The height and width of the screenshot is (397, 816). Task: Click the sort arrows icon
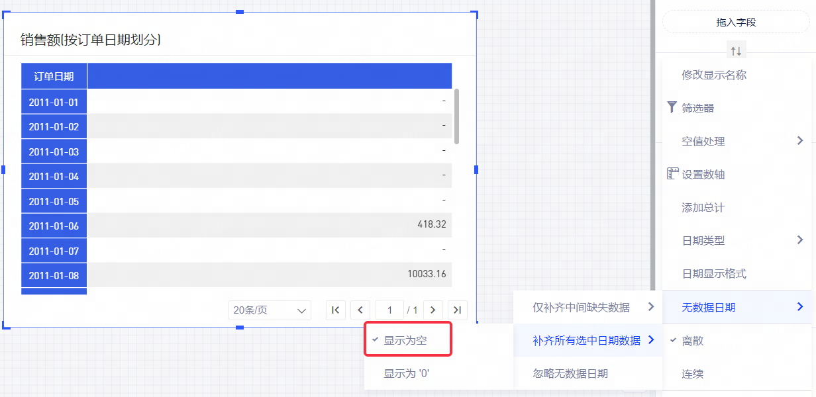(x=736, y=50)
